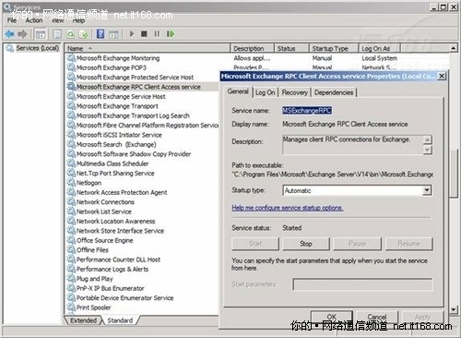Select Microsoft Software Shadow Copy Provider
Screen dimensions: 461x338
(134, 154)
